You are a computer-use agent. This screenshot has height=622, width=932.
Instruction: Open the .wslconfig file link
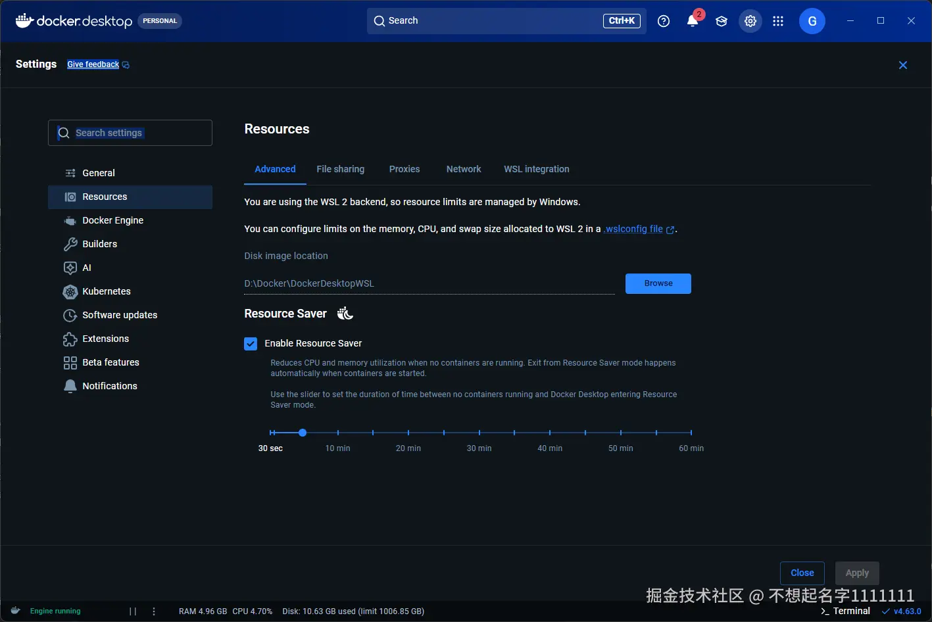tap(633, 229)
